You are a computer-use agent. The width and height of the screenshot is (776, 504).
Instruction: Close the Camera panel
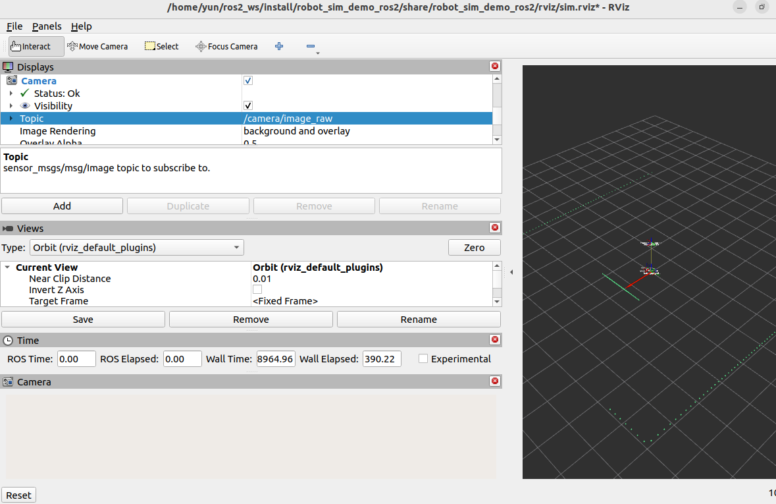point(494,381)
